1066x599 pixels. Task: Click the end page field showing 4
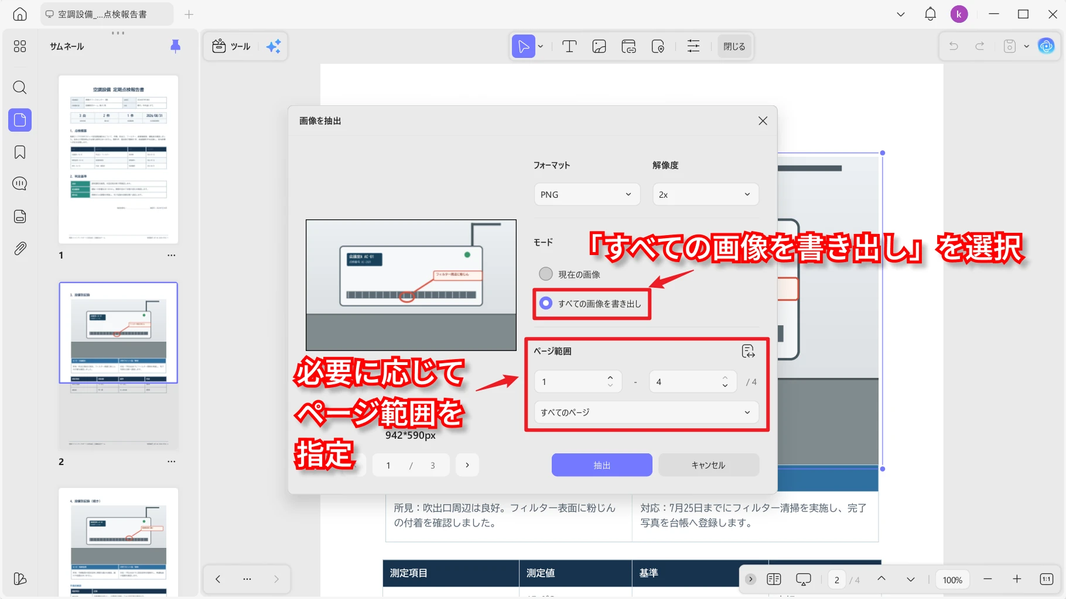[693, 381]
